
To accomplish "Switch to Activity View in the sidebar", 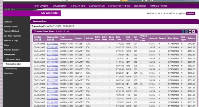I will (x=12, y=69).
